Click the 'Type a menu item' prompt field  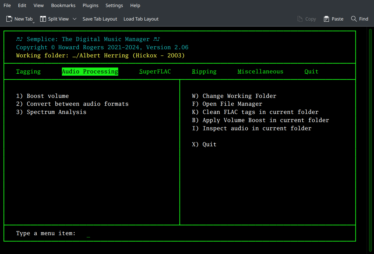pyautogui.click(x=88, y=233)
